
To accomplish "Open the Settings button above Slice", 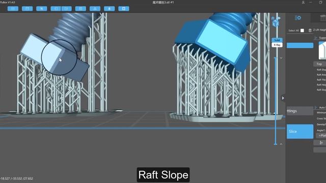I will [x=300, y=111].
